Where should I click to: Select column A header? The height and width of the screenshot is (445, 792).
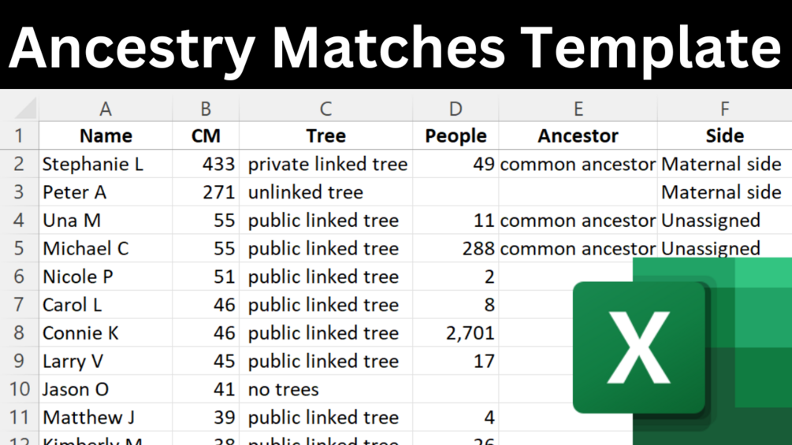point(106,109)
